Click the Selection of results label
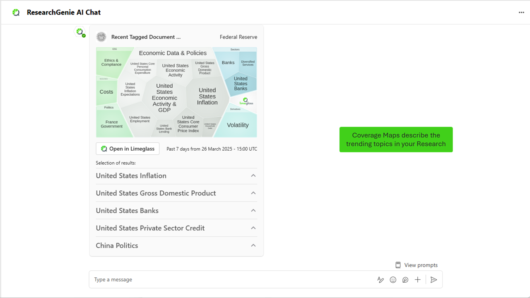Screen dimensions: 530x298 point(116,163)
